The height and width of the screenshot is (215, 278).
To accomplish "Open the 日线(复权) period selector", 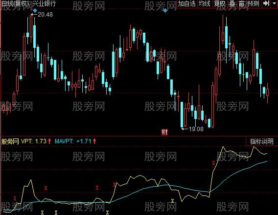I will point(15,3).
